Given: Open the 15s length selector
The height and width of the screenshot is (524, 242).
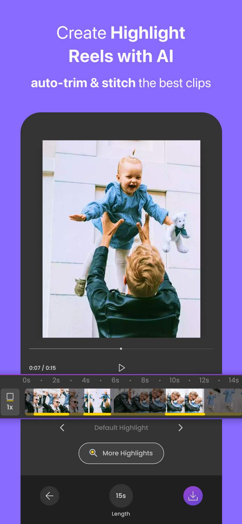Looking at the screenshot, I should pyautogui.click(x=121, y=496).
